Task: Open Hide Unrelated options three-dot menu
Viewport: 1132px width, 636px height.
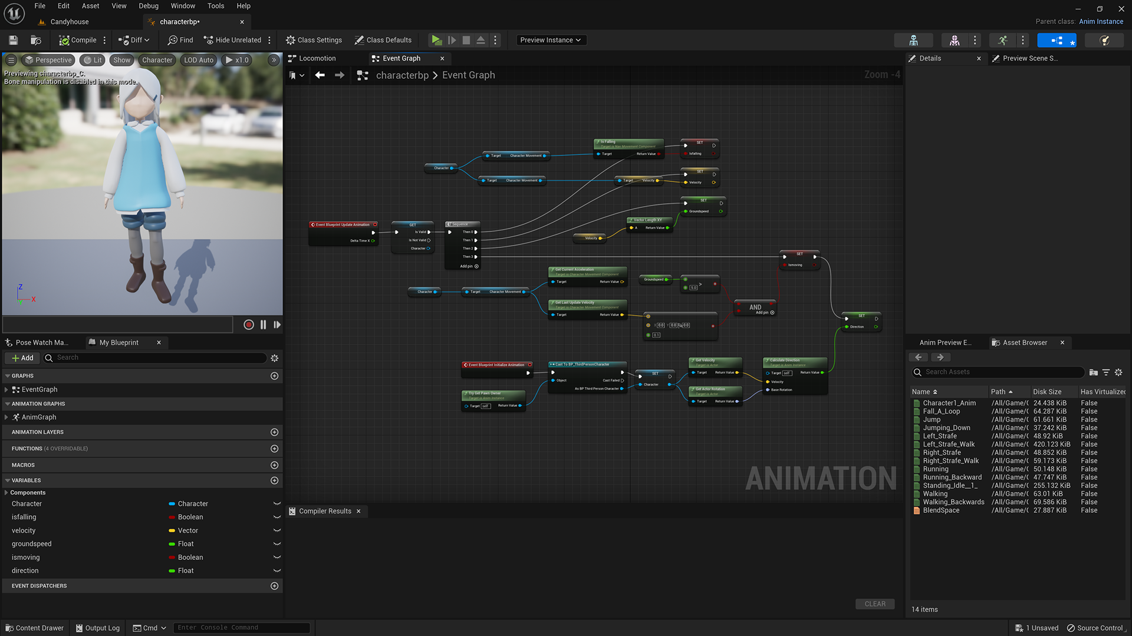Action: click(269, 40)
